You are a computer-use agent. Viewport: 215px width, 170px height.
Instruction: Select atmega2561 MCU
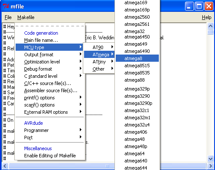[x=137, y=24]
